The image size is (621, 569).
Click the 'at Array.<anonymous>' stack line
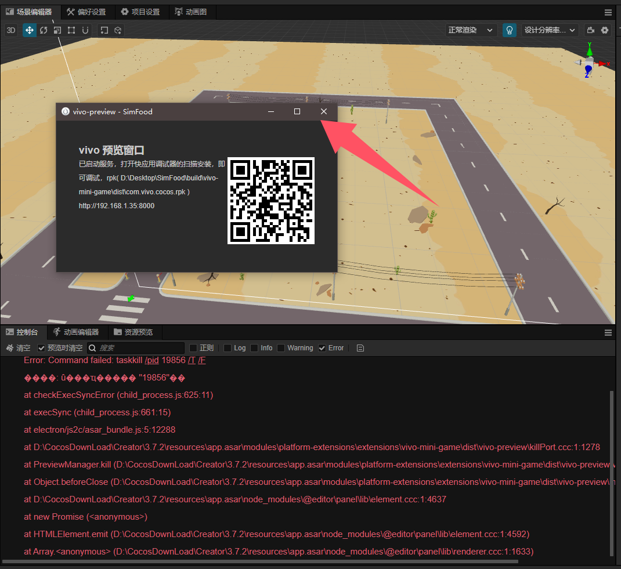[x=279, y=552]
